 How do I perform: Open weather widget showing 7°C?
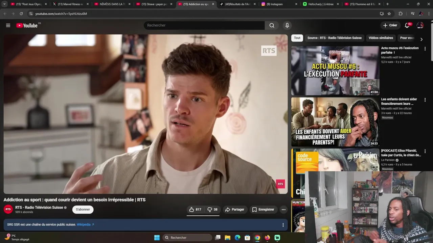point(17,238)
